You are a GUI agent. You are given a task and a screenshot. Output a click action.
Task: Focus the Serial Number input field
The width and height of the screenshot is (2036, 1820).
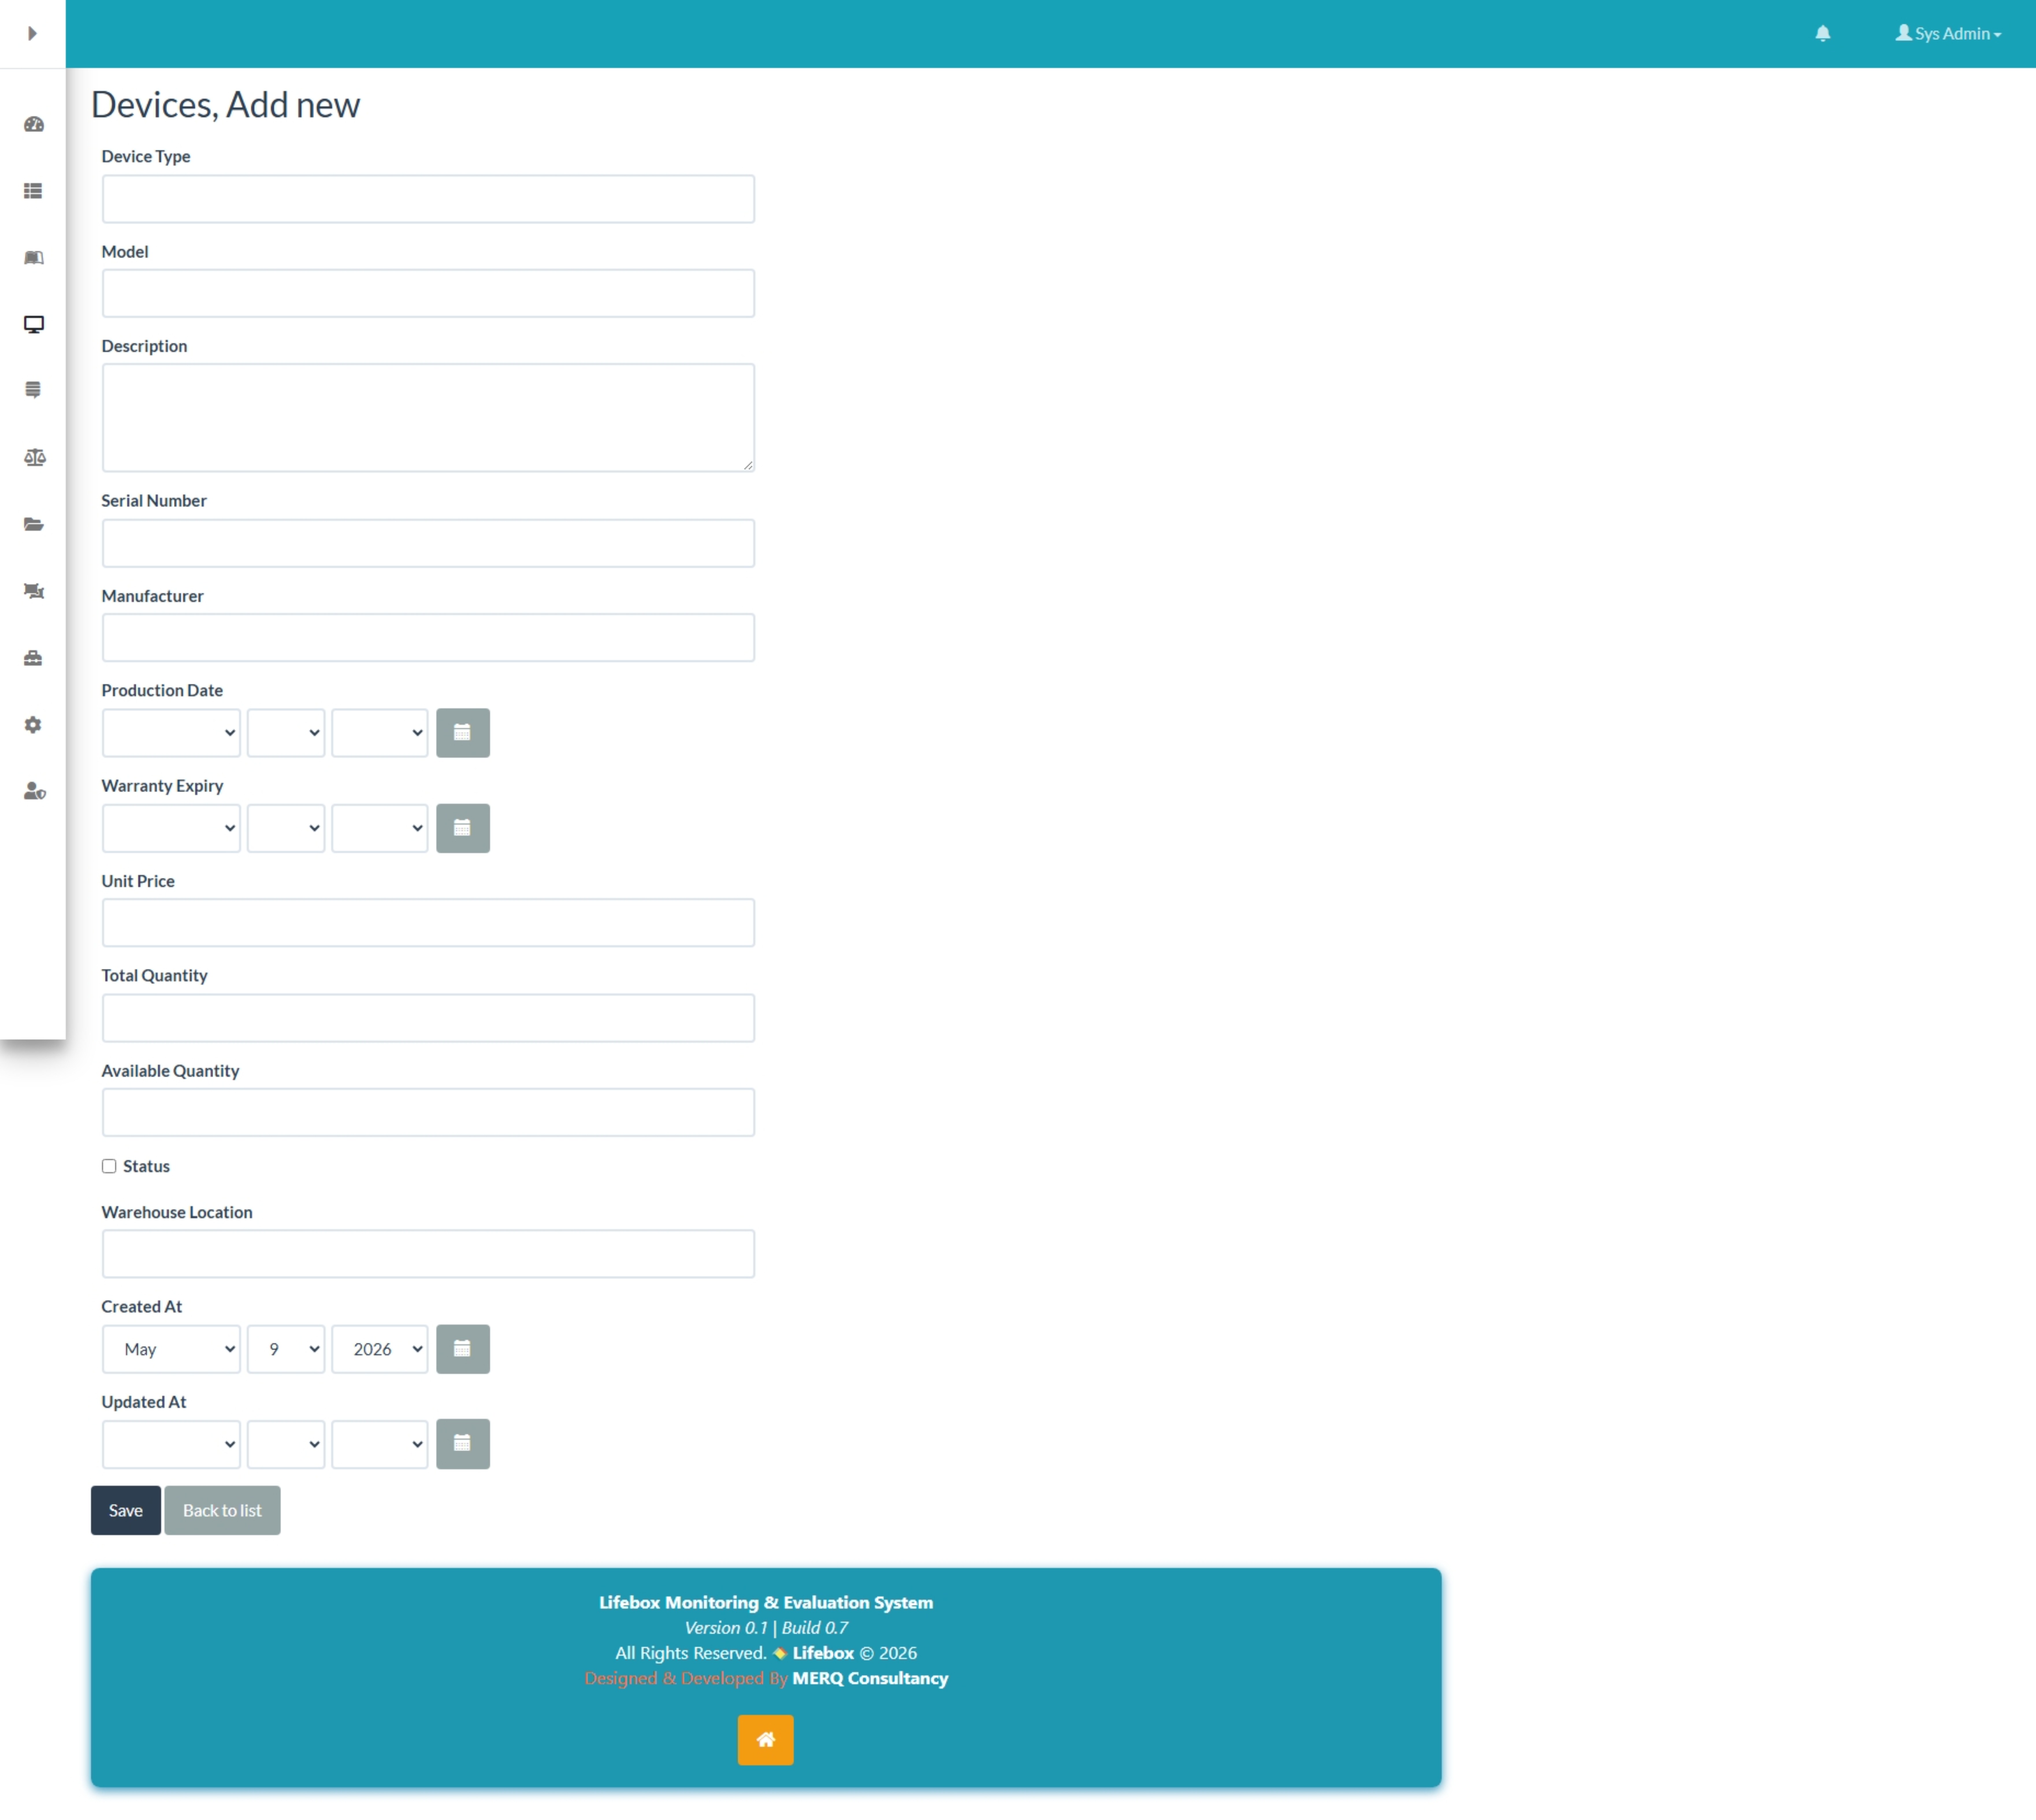coord(428,543)
